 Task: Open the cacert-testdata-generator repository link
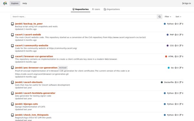39,93
